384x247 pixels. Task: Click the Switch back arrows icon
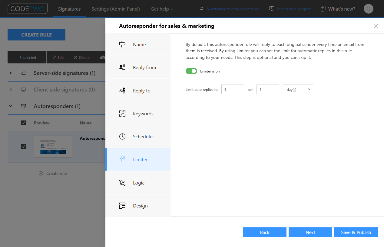point(202,9)
